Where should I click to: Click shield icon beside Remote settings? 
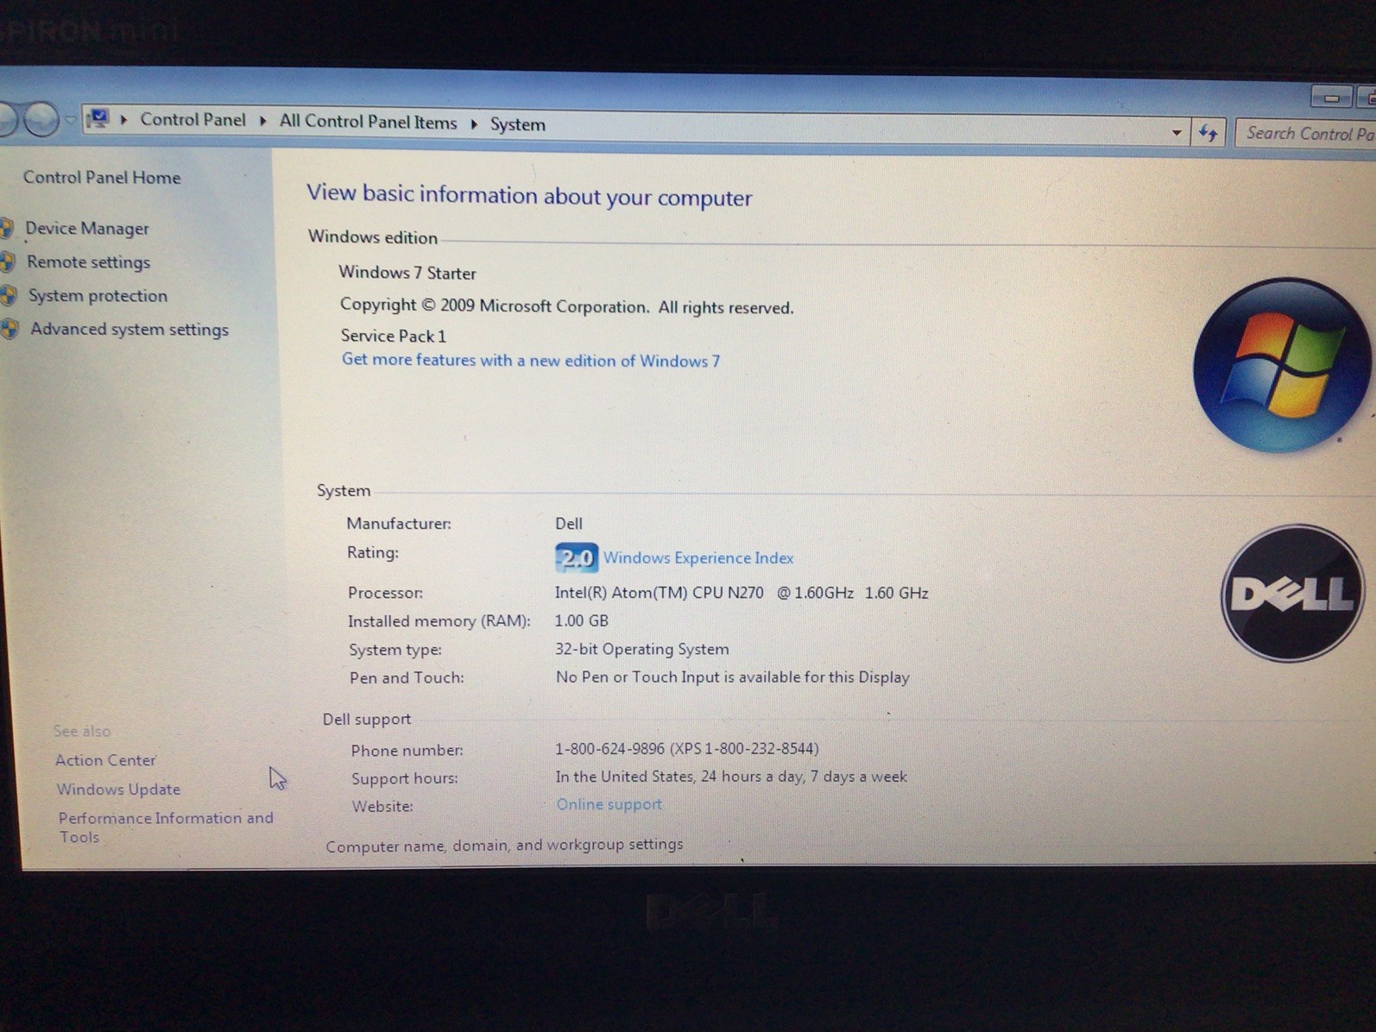(x=8, y=261)
